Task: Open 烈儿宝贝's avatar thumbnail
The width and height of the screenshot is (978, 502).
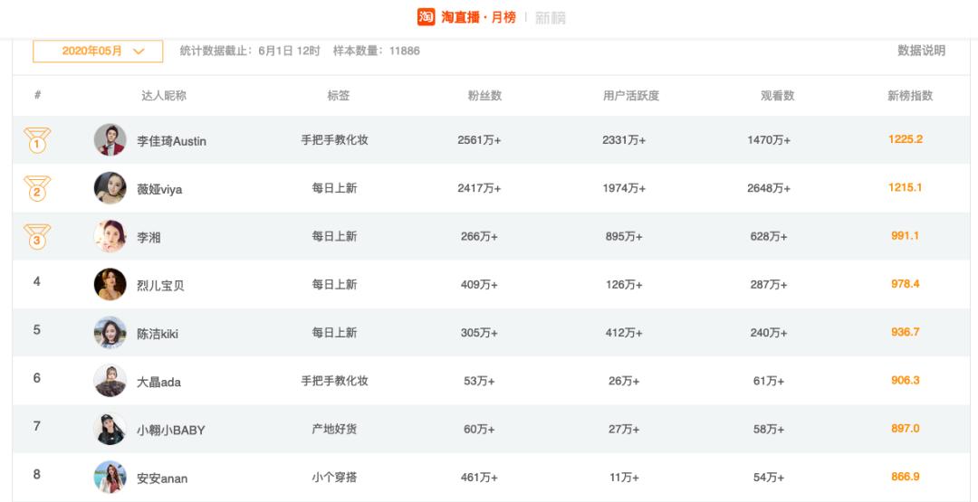Action: coord(110,284)
